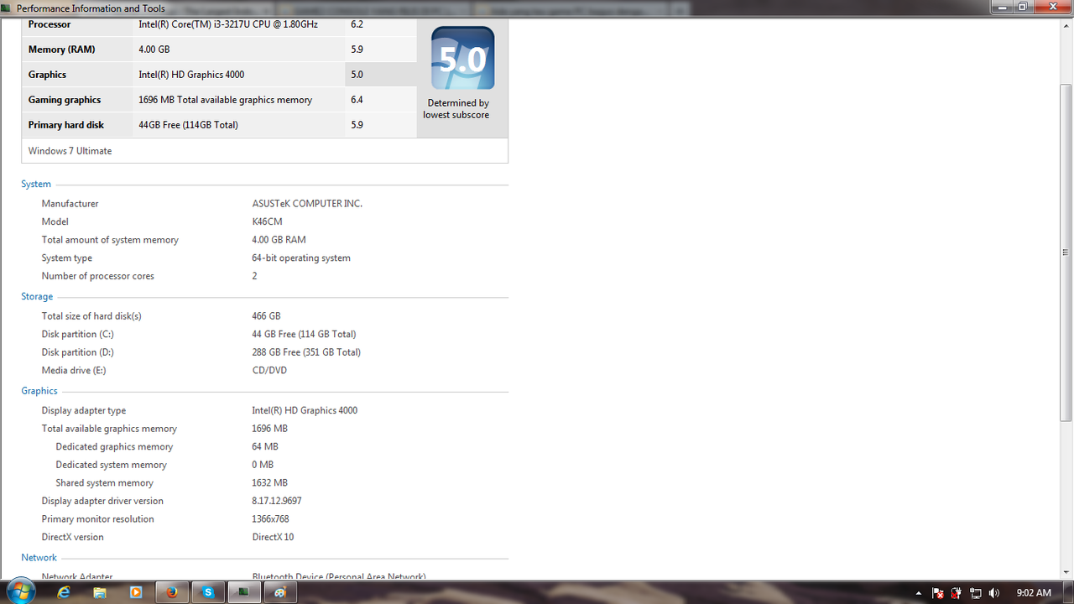The image size is (1074, 604).
Task: Click the 4.00 GB RAM value
Action: [x=279, y=240]
